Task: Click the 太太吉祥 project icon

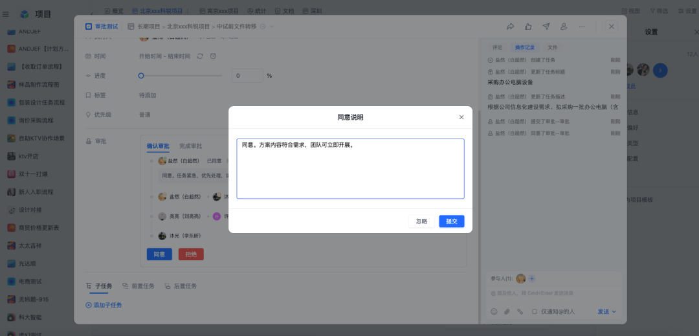Action: pos(12,245)
